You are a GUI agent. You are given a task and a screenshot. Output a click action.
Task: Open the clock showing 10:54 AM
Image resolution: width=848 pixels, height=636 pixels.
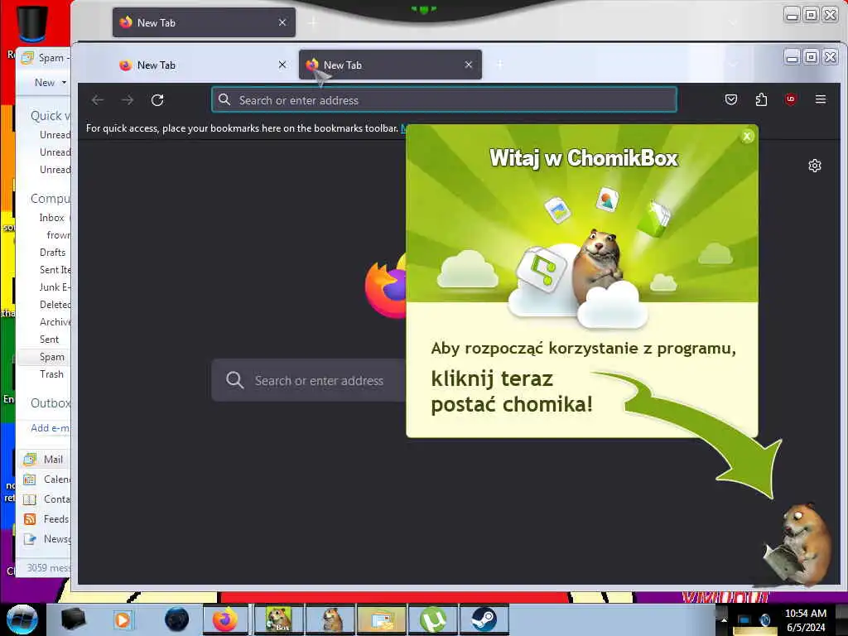click(806, 620)
